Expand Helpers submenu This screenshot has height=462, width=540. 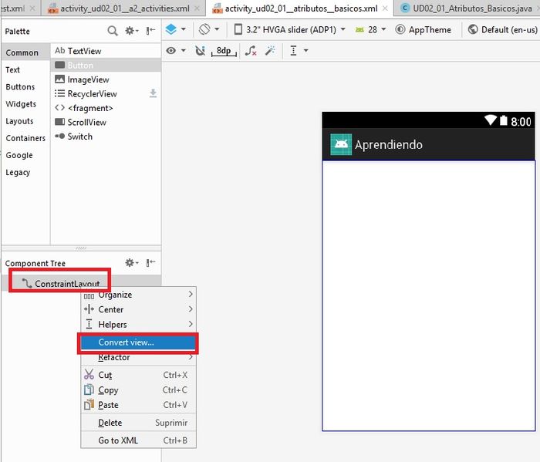click(138, 324)
